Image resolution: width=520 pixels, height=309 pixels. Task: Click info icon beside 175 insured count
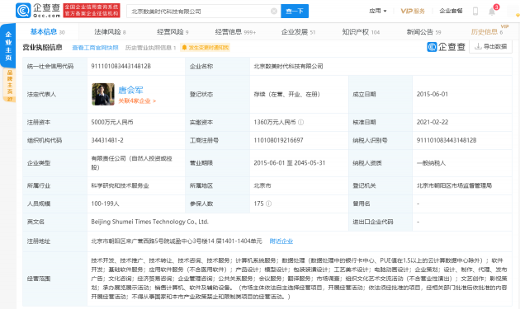pyautogui.click(x=268, y=204)
